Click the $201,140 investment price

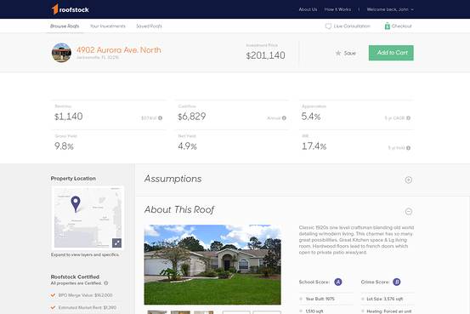coord(265,55)
